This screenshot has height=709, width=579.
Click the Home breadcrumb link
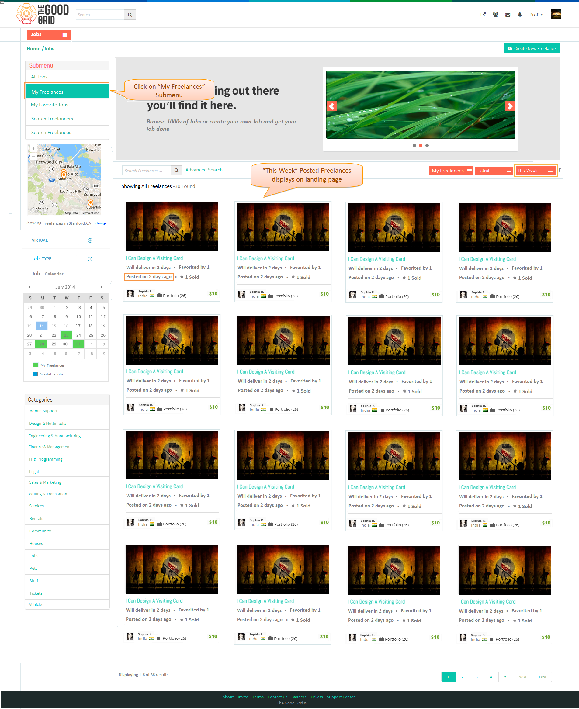tap(33, 48)
